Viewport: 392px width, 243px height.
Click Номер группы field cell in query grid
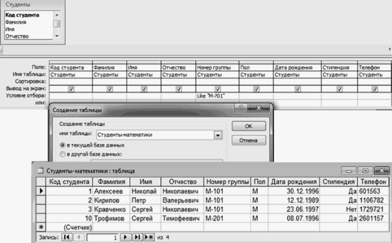coord(217,67)
